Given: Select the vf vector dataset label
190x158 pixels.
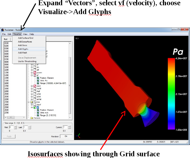Looking at the screenshot, I should coord(38,107).
